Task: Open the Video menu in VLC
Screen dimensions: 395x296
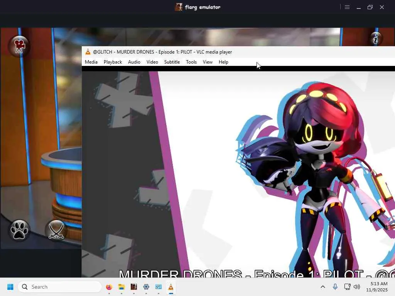Action: pyautogui.click(x=152, y=62)
